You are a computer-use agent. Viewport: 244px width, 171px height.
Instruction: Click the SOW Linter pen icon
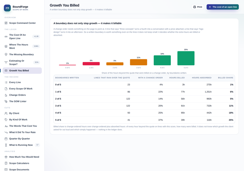click(6, 101)
